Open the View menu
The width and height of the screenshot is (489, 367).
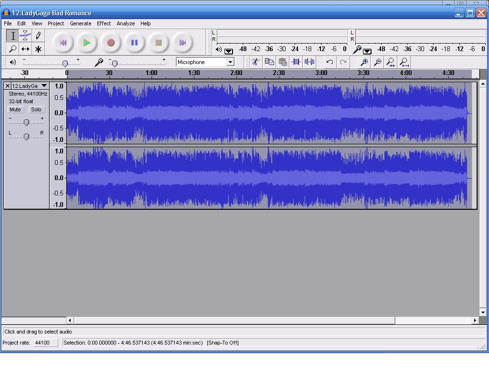[x=37, y=23]
